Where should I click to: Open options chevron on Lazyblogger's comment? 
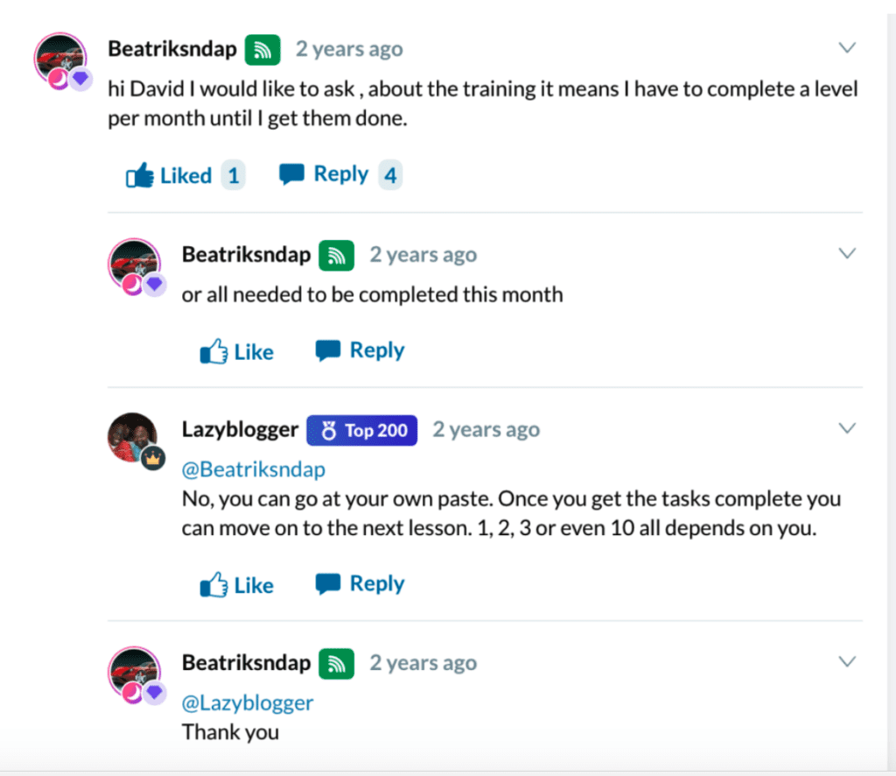847,427
